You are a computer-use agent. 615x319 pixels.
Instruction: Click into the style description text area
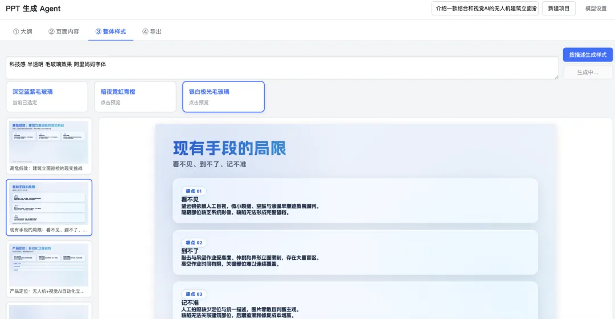pos(282,68)
